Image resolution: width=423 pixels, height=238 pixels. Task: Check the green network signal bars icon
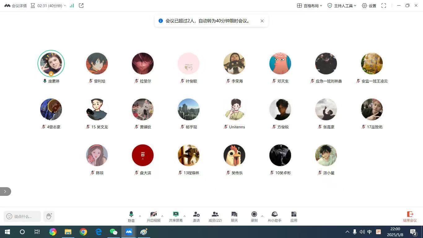point(72,6)
